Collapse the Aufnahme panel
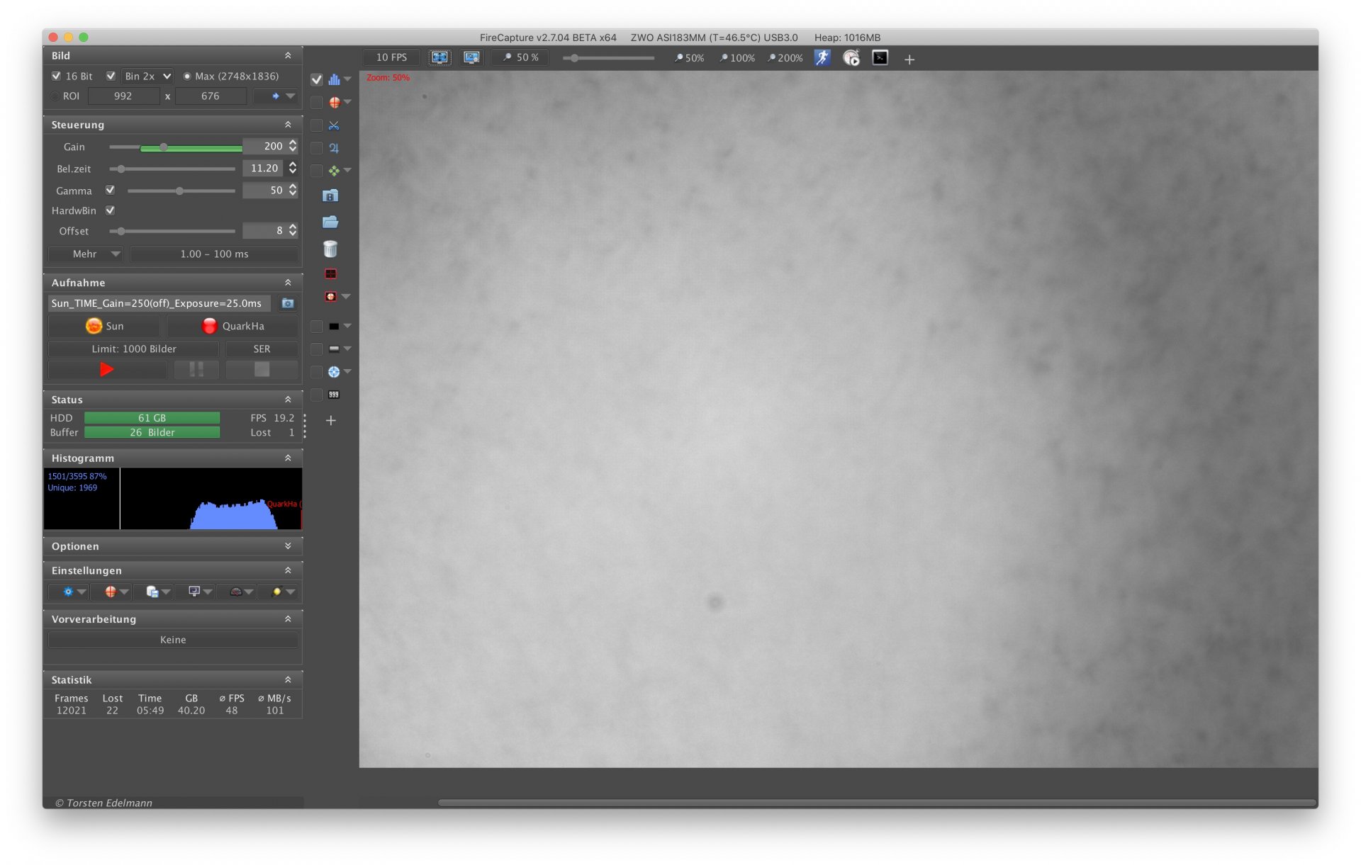Screen dimensions: 1361x865 [288, 283]
